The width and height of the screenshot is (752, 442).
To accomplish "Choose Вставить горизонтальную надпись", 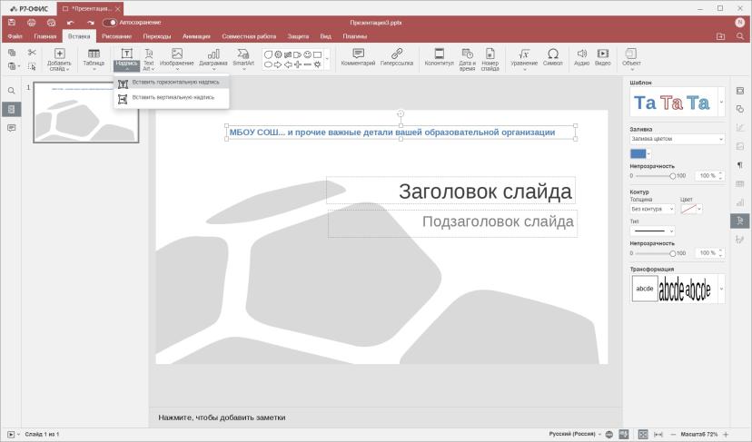I will pos(172,83).
